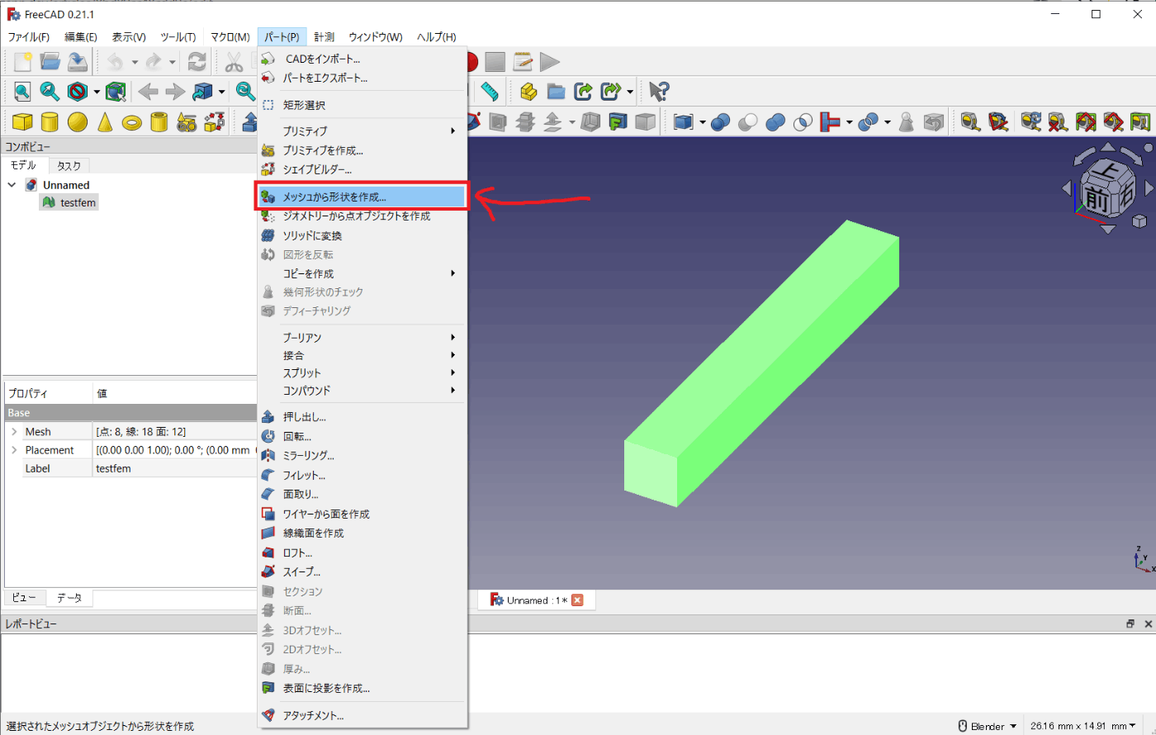Screen dimensions: 1156x735
Task: Refresh the document with recompute icon
Action: 197,62
